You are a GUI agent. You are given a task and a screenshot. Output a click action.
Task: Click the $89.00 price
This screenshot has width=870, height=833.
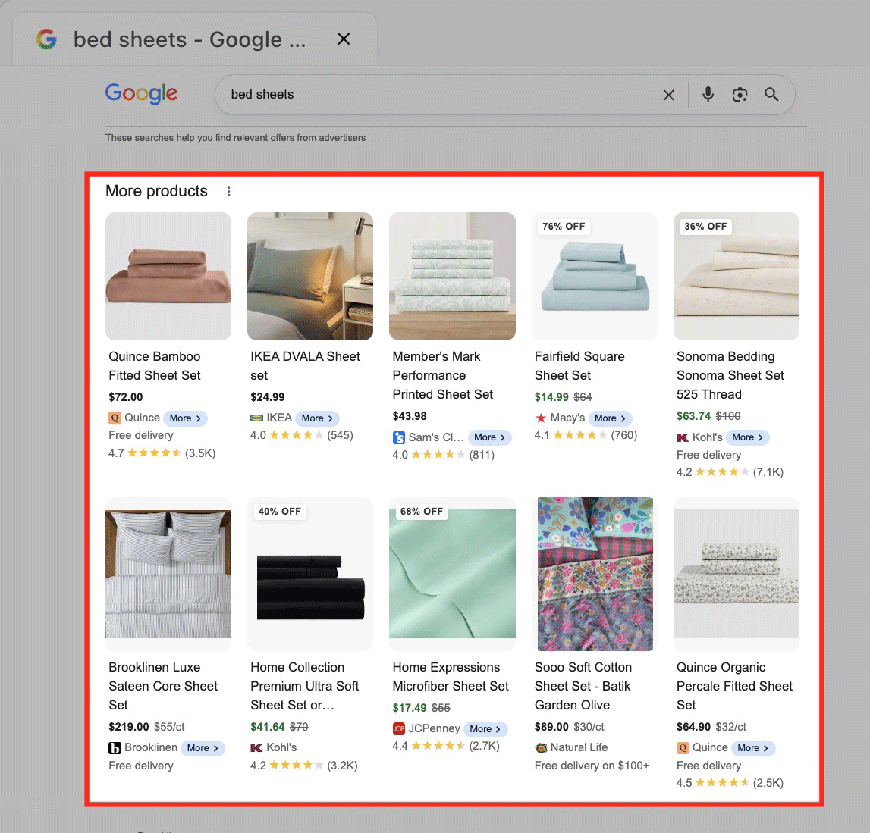(x=551, y=727)
